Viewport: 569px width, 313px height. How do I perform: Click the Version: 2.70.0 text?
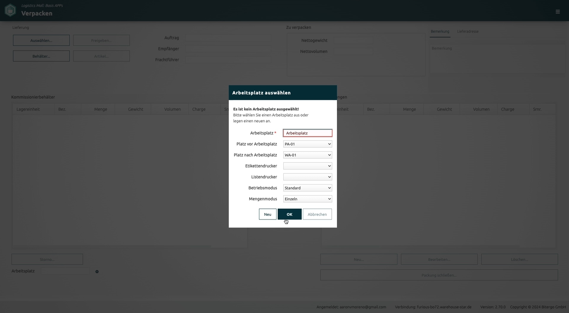pyautogui.click(x=493, y=307)
